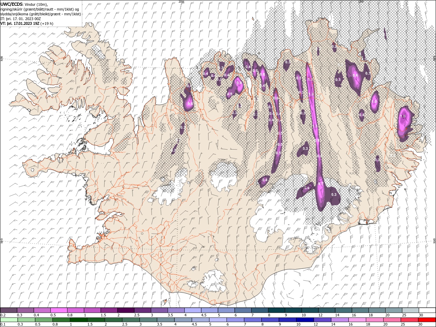
Task: Click the 15W longitude label
Action: click(361, 2)
